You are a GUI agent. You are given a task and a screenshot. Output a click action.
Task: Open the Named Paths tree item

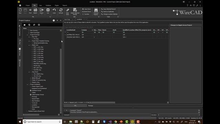[35, 99]
